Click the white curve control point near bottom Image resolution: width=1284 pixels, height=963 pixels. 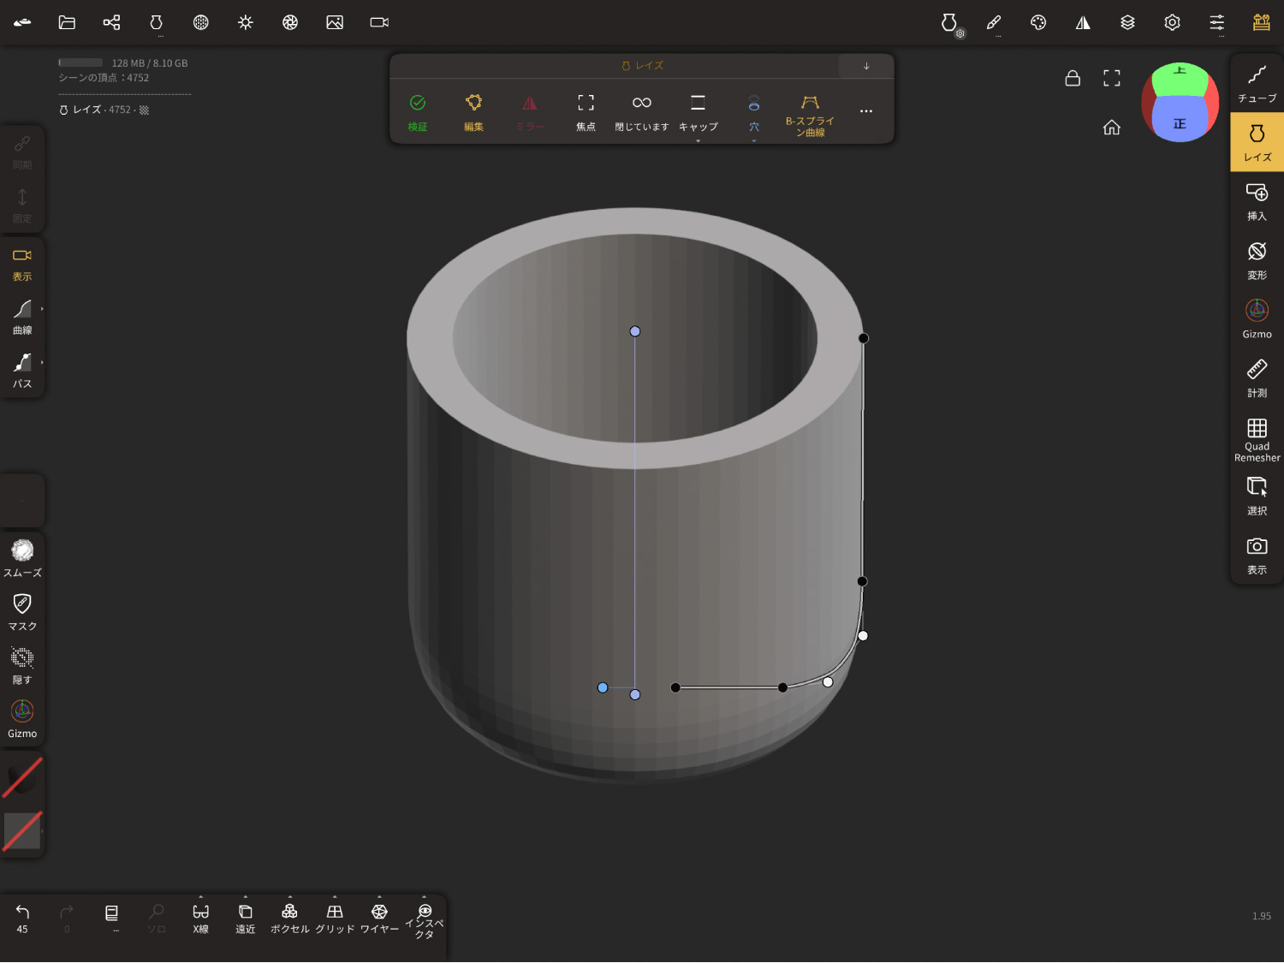pos(828,682)
